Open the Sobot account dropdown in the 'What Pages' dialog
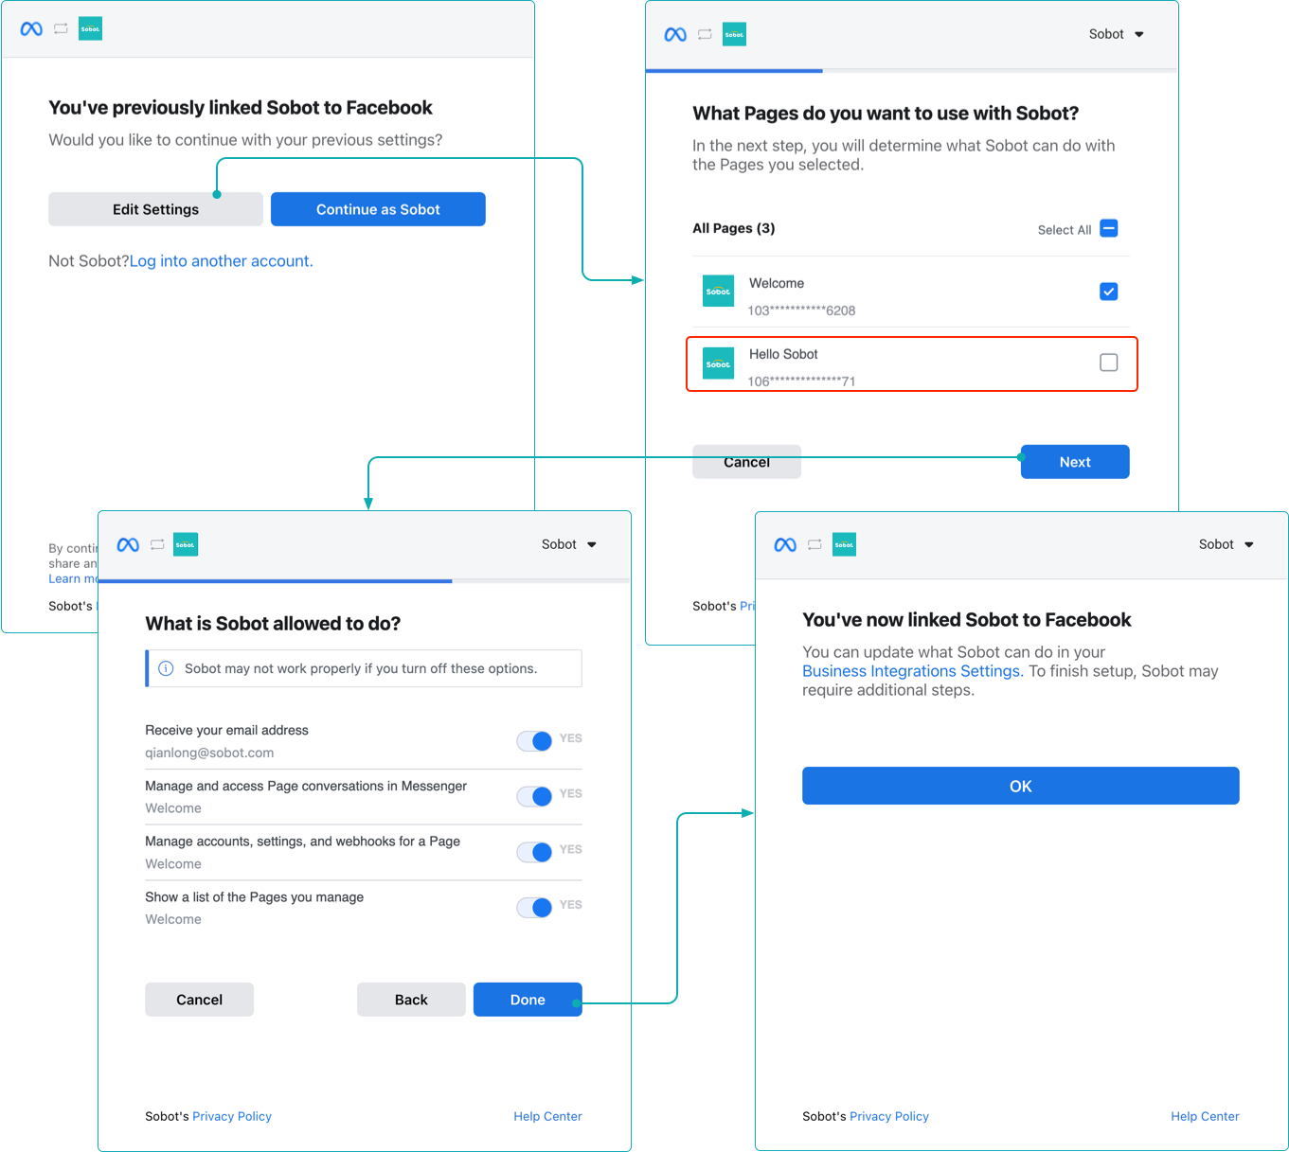 tap(1117, 34)
